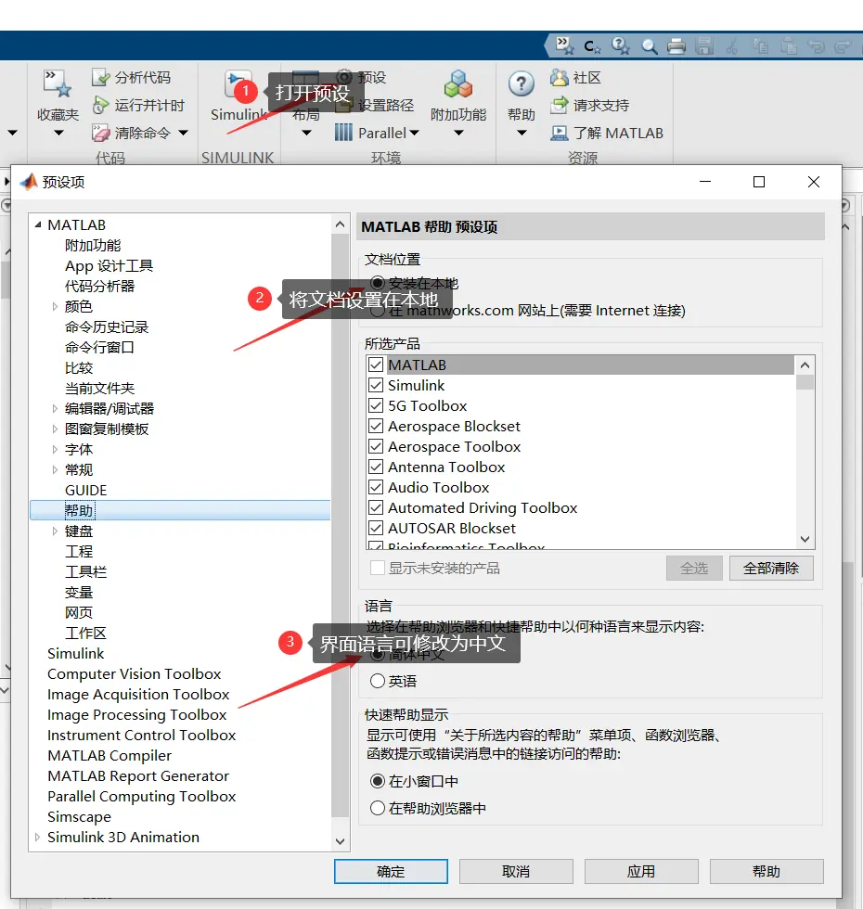This screenshot has width=863, height=909.
Task: Select 'in small window' (在小窗口中) radio
Action: click(x=378, y=781)
